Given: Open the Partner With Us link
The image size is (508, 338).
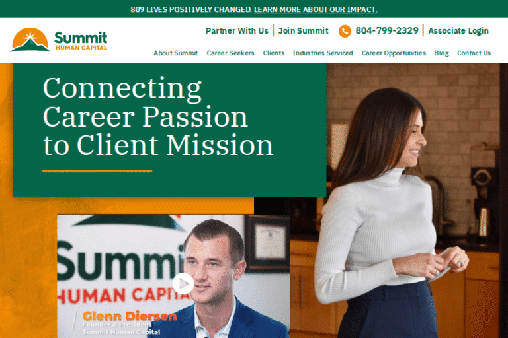Looking at the screenshot, I should [x=237, y=31].
